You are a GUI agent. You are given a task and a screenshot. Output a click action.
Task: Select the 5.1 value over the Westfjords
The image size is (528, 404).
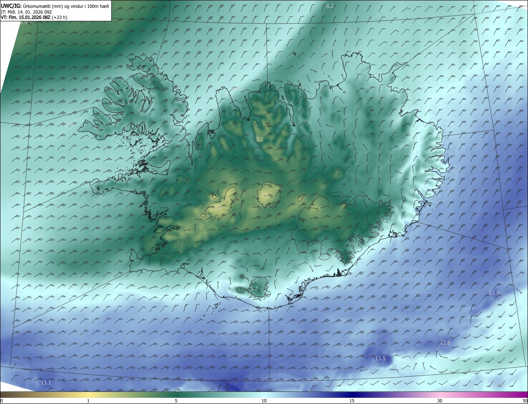pos(125,102)
